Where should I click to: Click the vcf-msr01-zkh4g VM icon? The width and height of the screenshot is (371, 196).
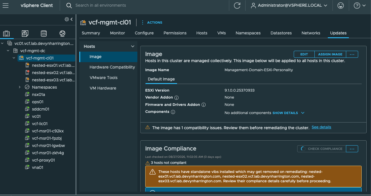[27, 153]
